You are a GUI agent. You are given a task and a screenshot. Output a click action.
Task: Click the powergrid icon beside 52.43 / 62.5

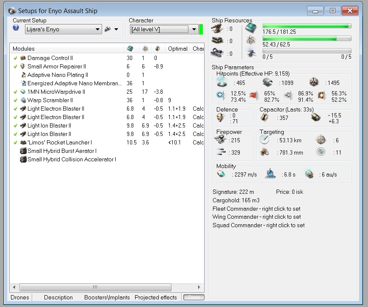pos(251,40)
